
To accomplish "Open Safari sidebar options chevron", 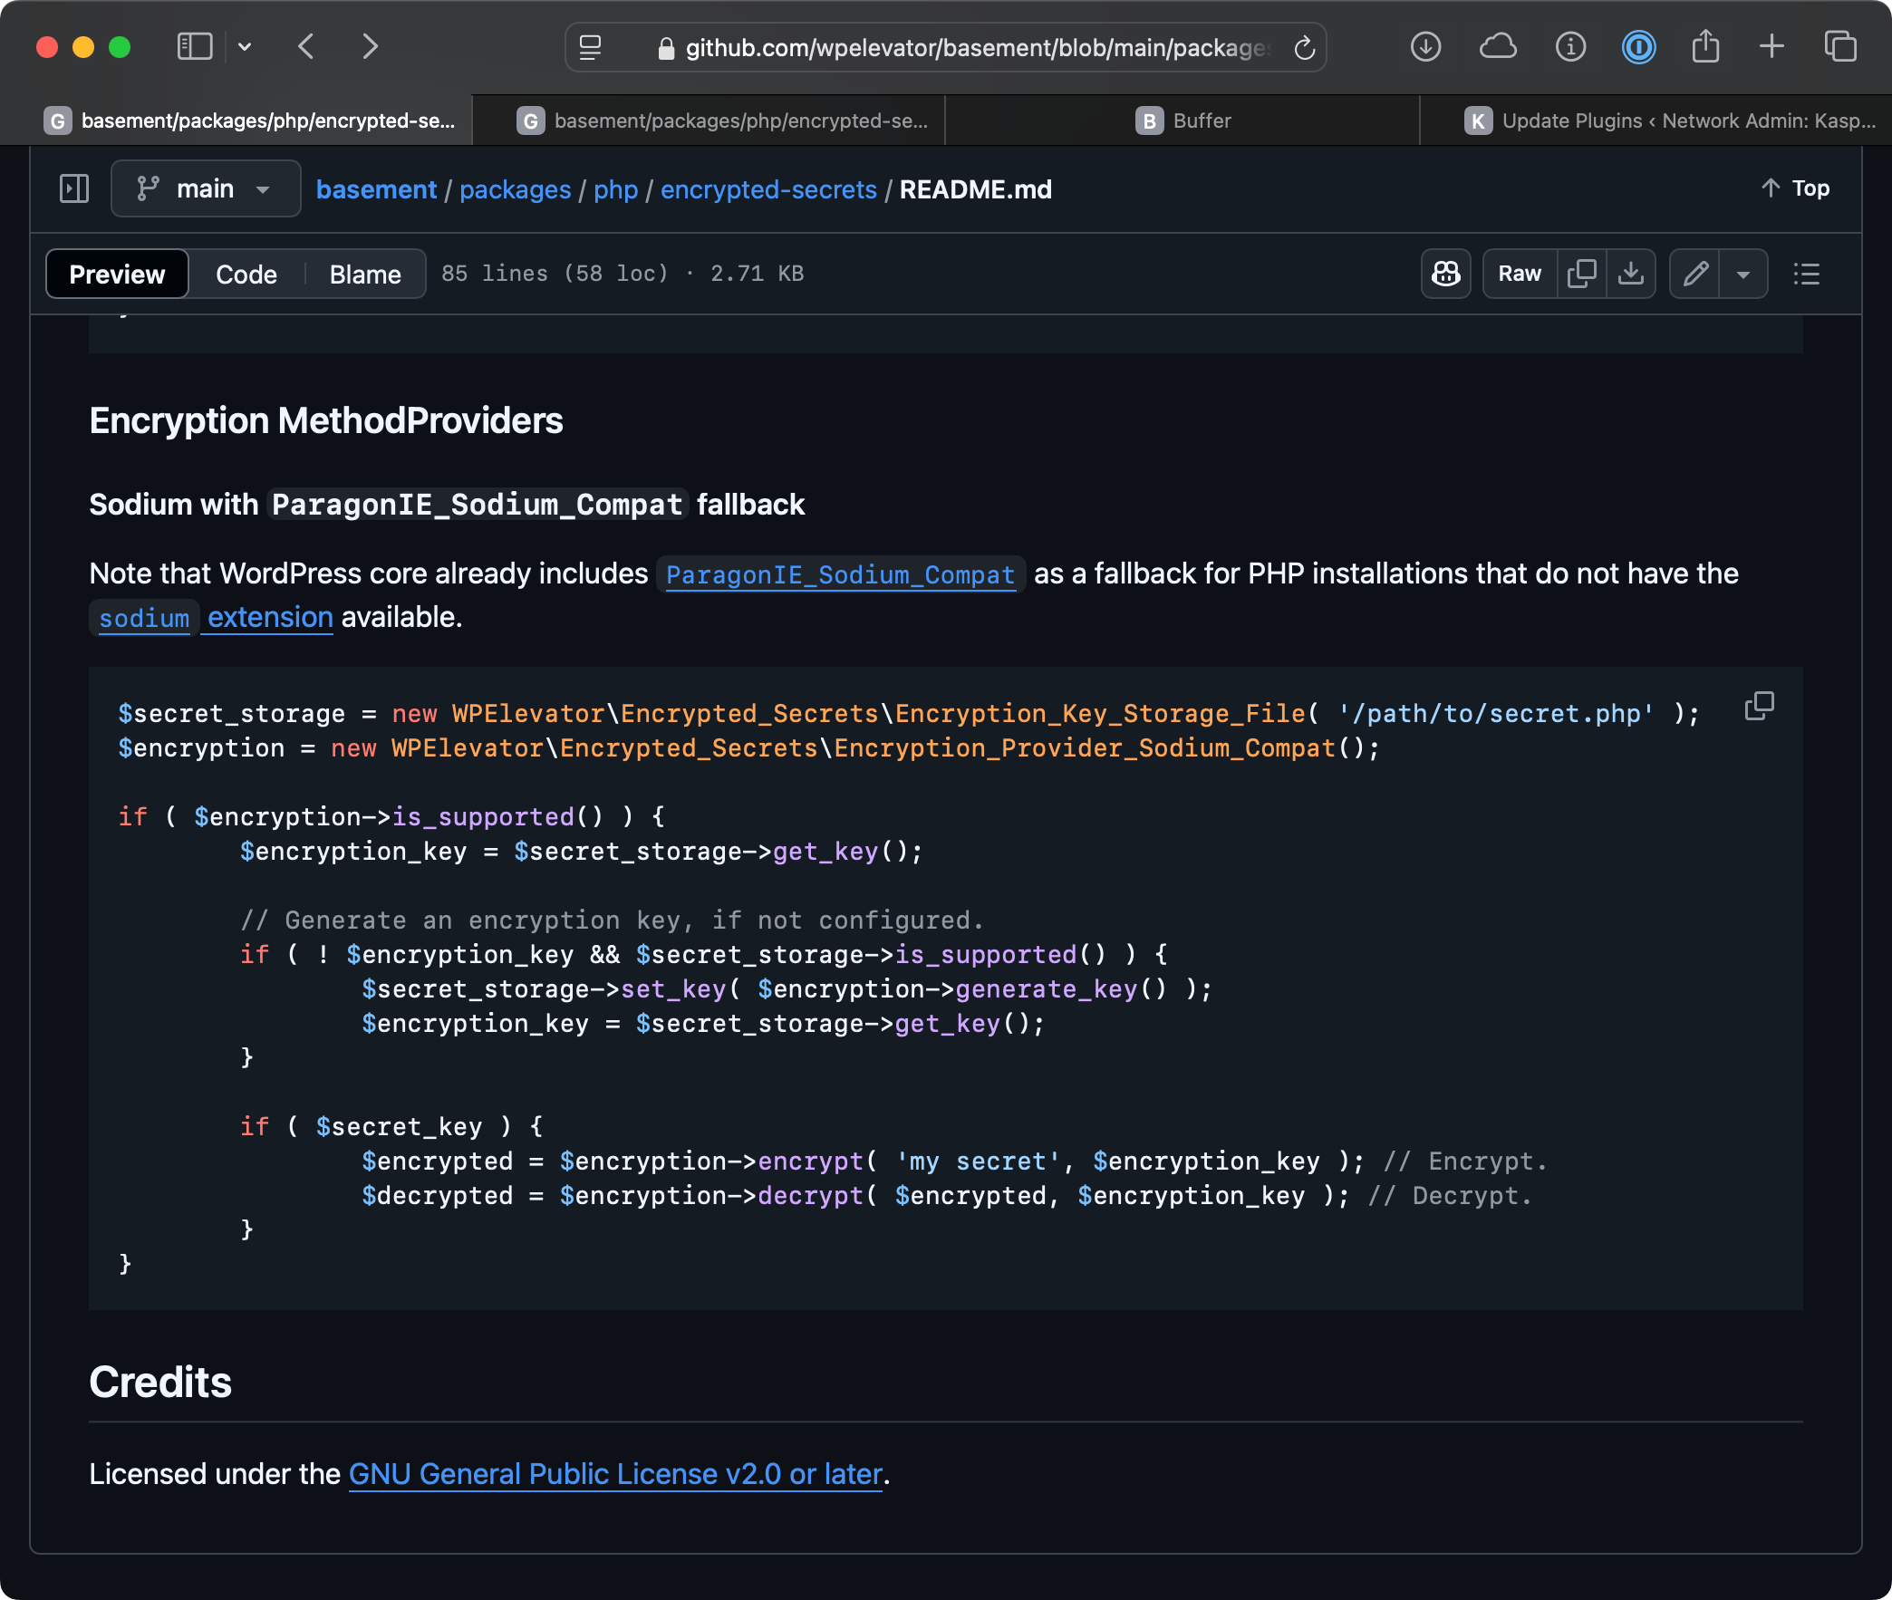I will coord(245,47).
